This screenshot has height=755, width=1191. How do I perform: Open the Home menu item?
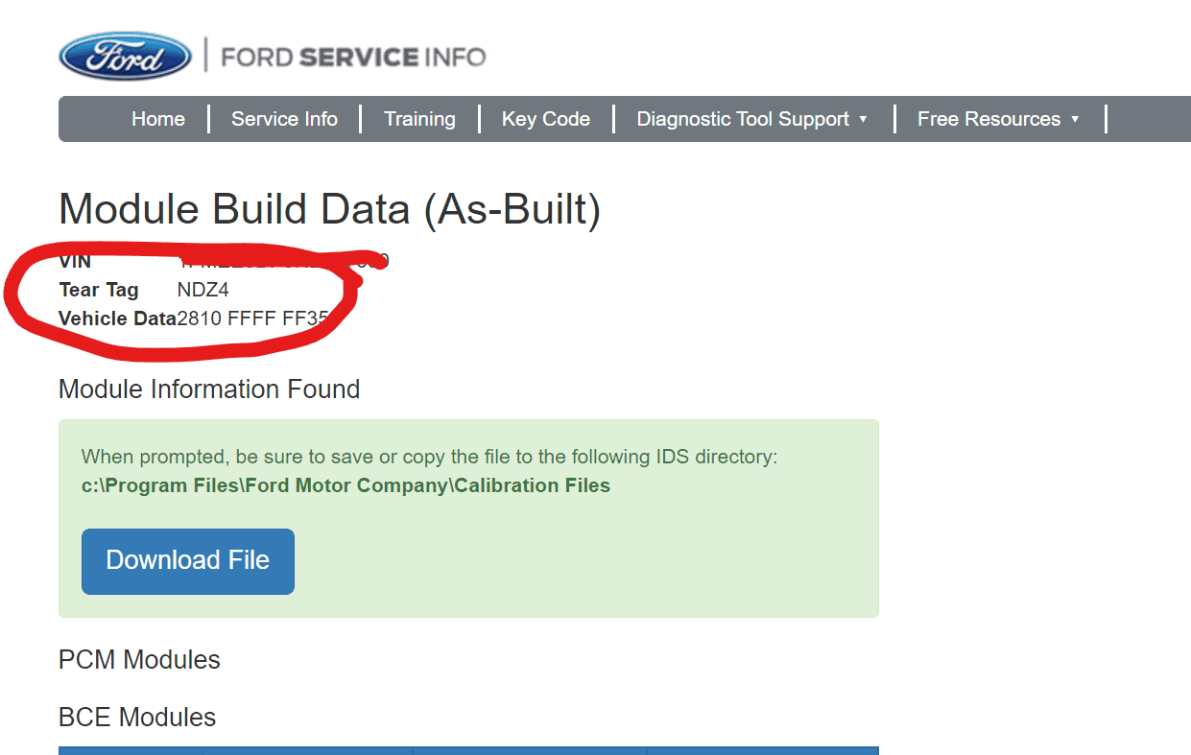tap(158, 119)
